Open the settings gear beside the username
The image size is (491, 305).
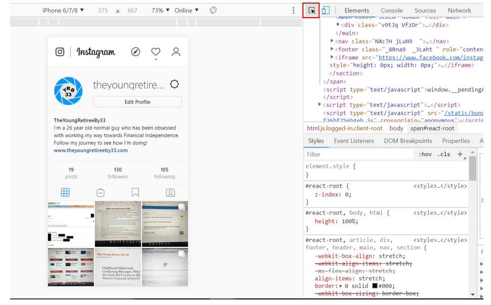click(174, 84)
